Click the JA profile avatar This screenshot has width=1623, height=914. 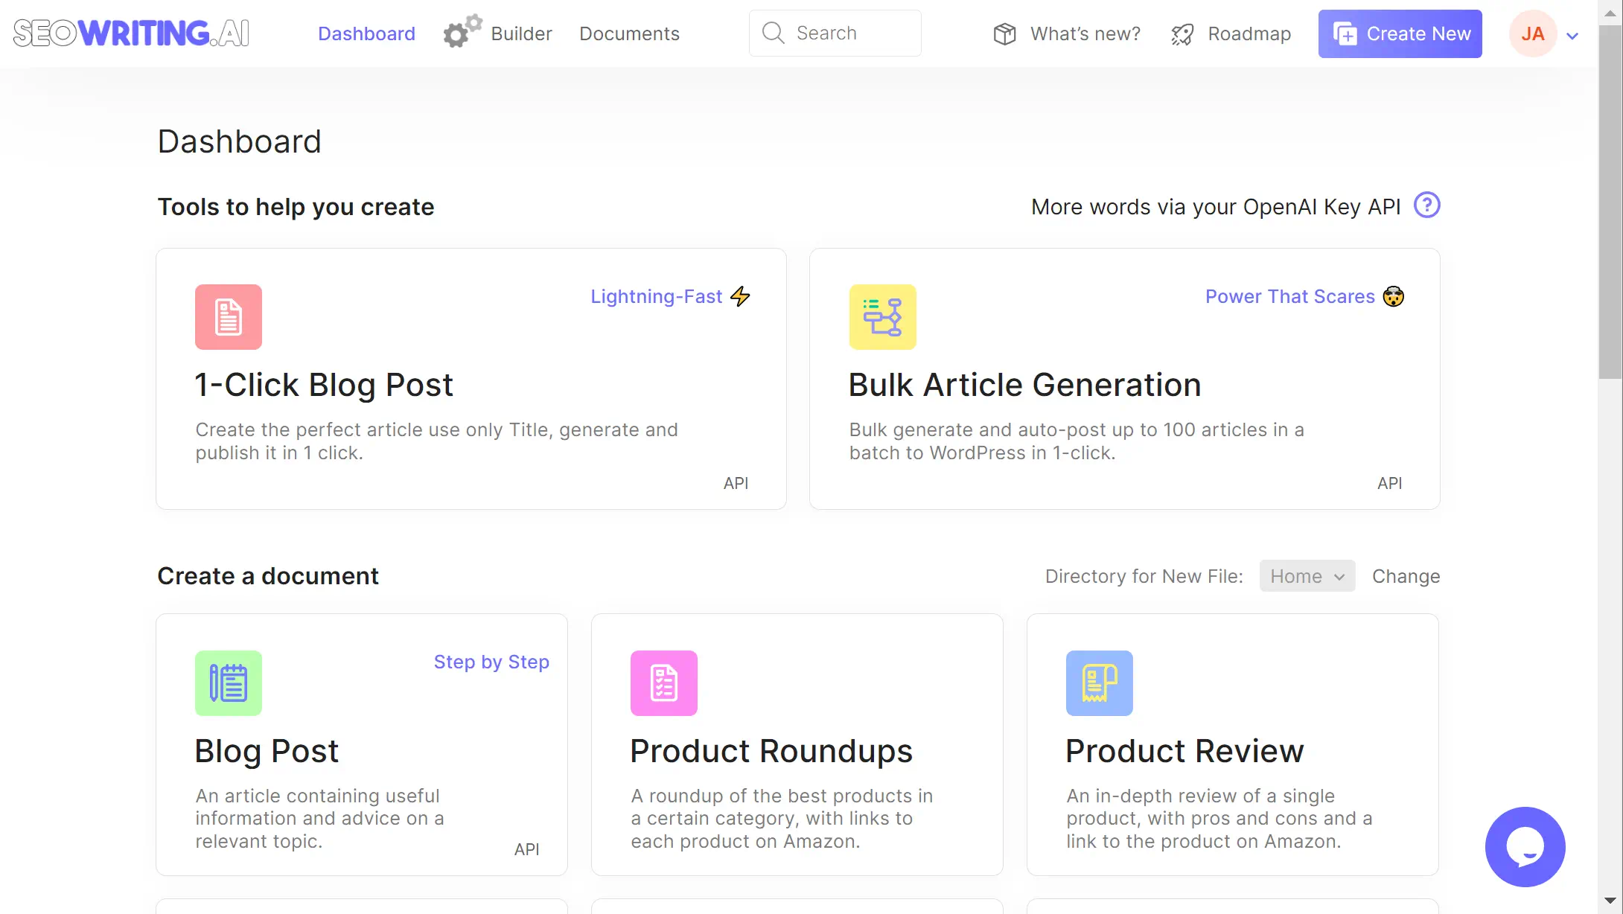point(1533,33)
